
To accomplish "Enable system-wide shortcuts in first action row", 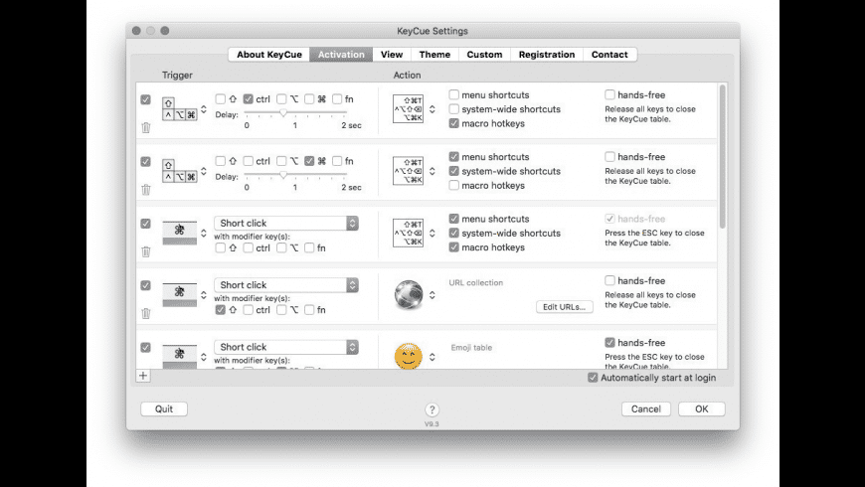I will [454, 109].
